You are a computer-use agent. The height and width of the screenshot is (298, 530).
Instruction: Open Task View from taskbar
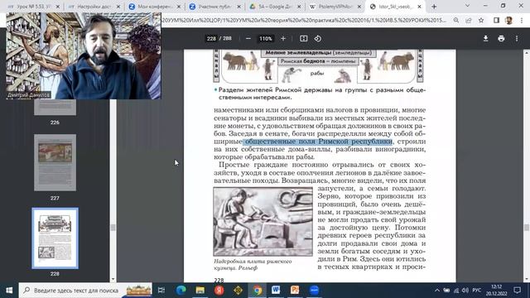tap(161, 291)
